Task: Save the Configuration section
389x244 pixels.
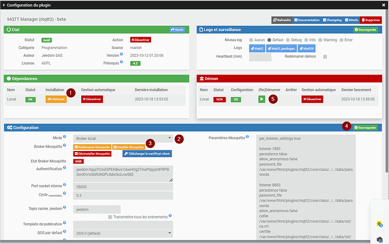Action: pos(365,127)
